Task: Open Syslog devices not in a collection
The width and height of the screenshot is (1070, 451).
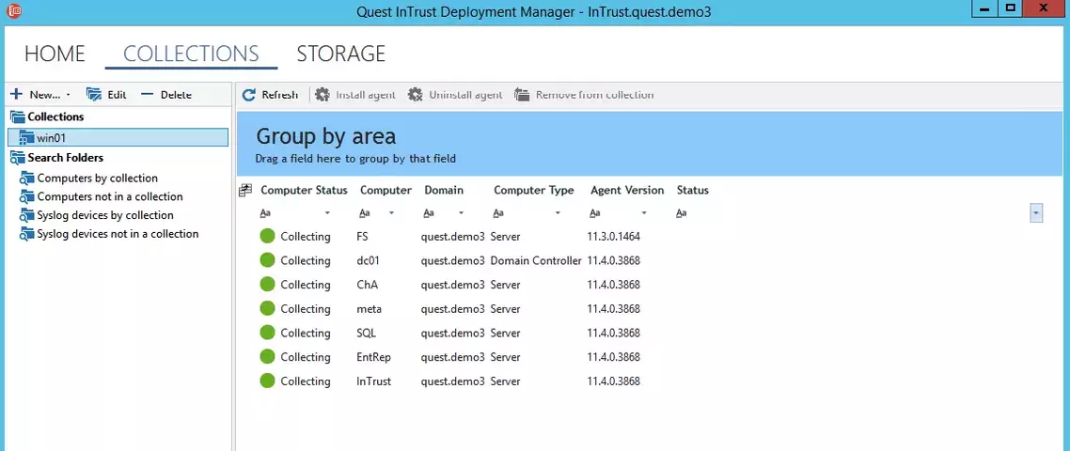Action: pyautogui.click(x=118, y=233)
